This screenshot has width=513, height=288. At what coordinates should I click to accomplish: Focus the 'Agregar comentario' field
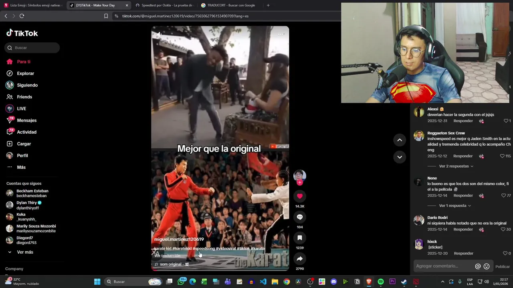(x=443, y=266)
